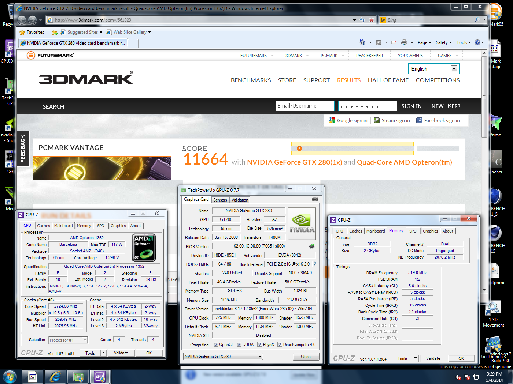513x384 pixels.
Task: Click the Read mail envelope icon
Action: [394, 42]
